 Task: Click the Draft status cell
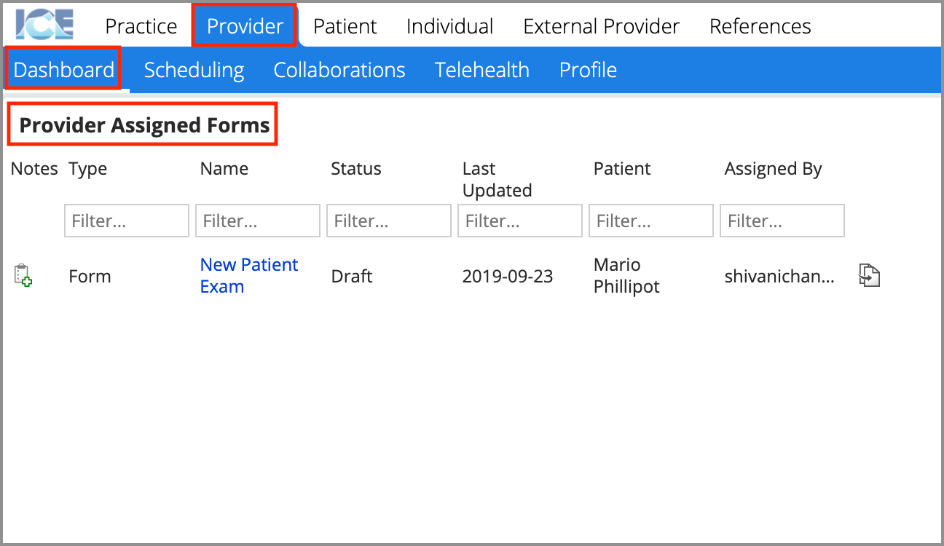(x=352, y=277)
